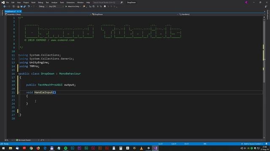Open the Build menu
Image resolution: width=270 pixels, height=151 pixels.
[x=33, y=3]
